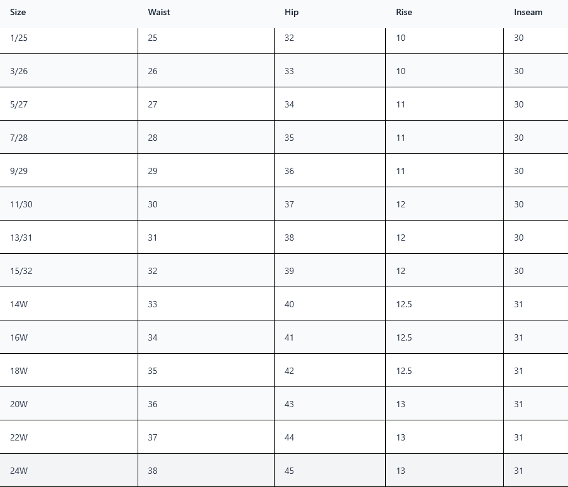Click the 22W size cell

click(x=68, y=438)
